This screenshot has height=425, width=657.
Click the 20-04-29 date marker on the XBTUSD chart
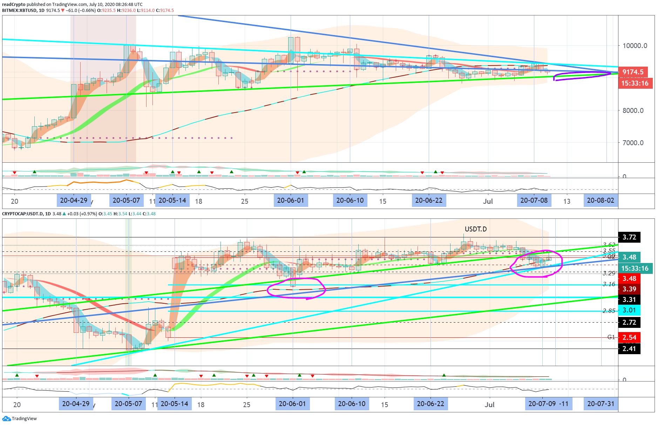[x=74, y=201]
